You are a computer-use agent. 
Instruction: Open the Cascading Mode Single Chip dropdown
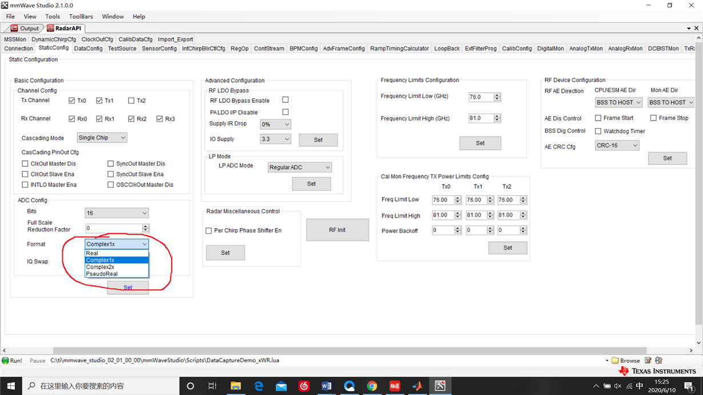pos(102,138)
